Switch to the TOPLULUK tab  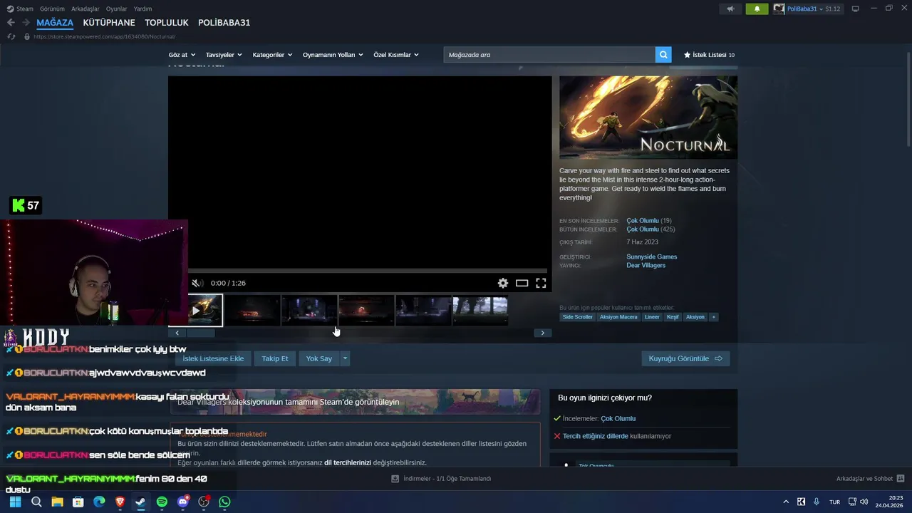tap(167, 23)
